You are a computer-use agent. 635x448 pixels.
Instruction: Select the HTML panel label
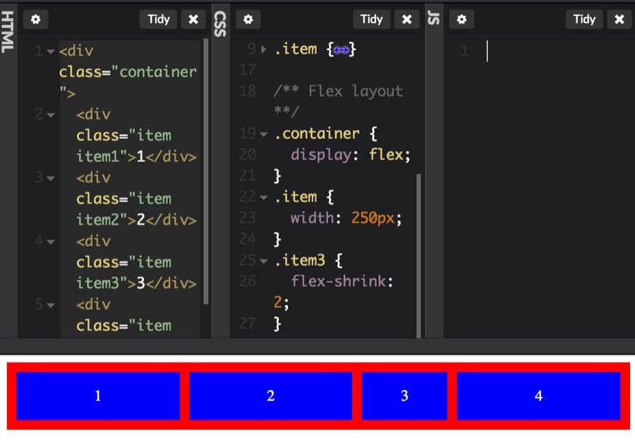pos(8,32)
